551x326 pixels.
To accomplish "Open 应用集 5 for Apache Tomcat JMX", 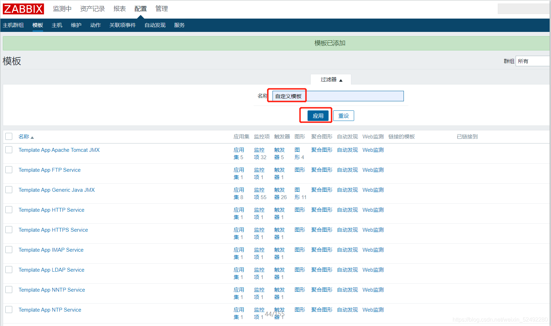I will coord(239,154).
